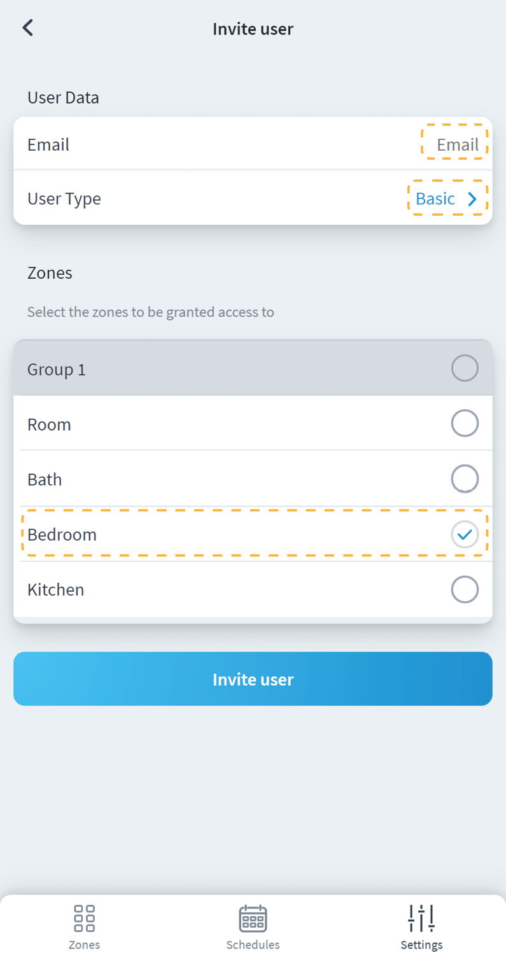Tick the Bath zone circle

coord(465,478)
